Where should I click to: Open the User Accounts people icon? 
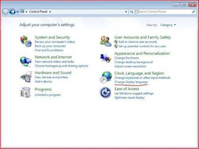[105, 41]
